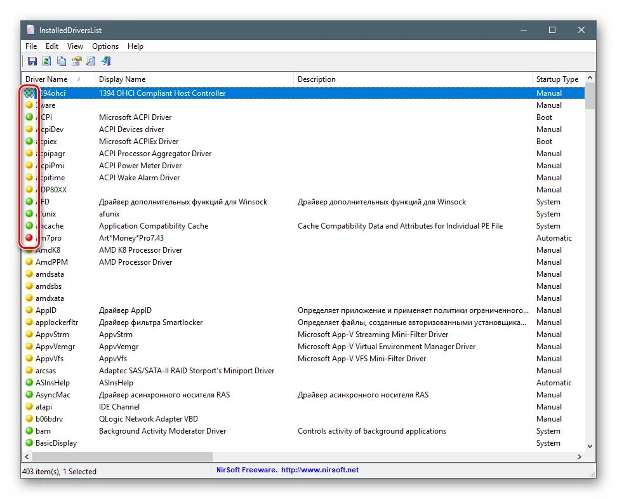617x499 pixels.
Task: Click the yellow status icon beside AppvStrm
Action: click(x=29, y=334)
